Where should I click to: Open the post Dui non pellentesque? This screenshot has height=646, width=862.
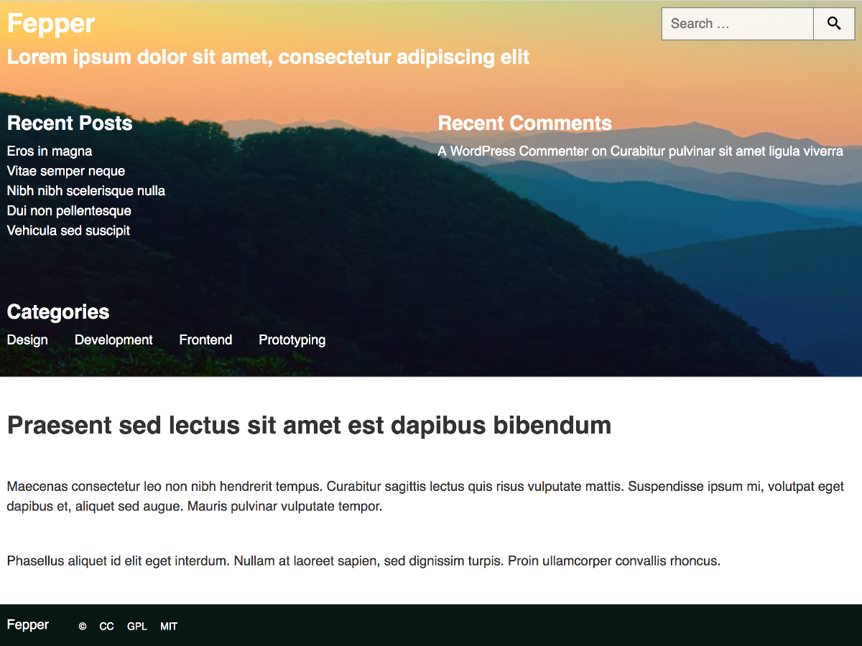[69, 211]
